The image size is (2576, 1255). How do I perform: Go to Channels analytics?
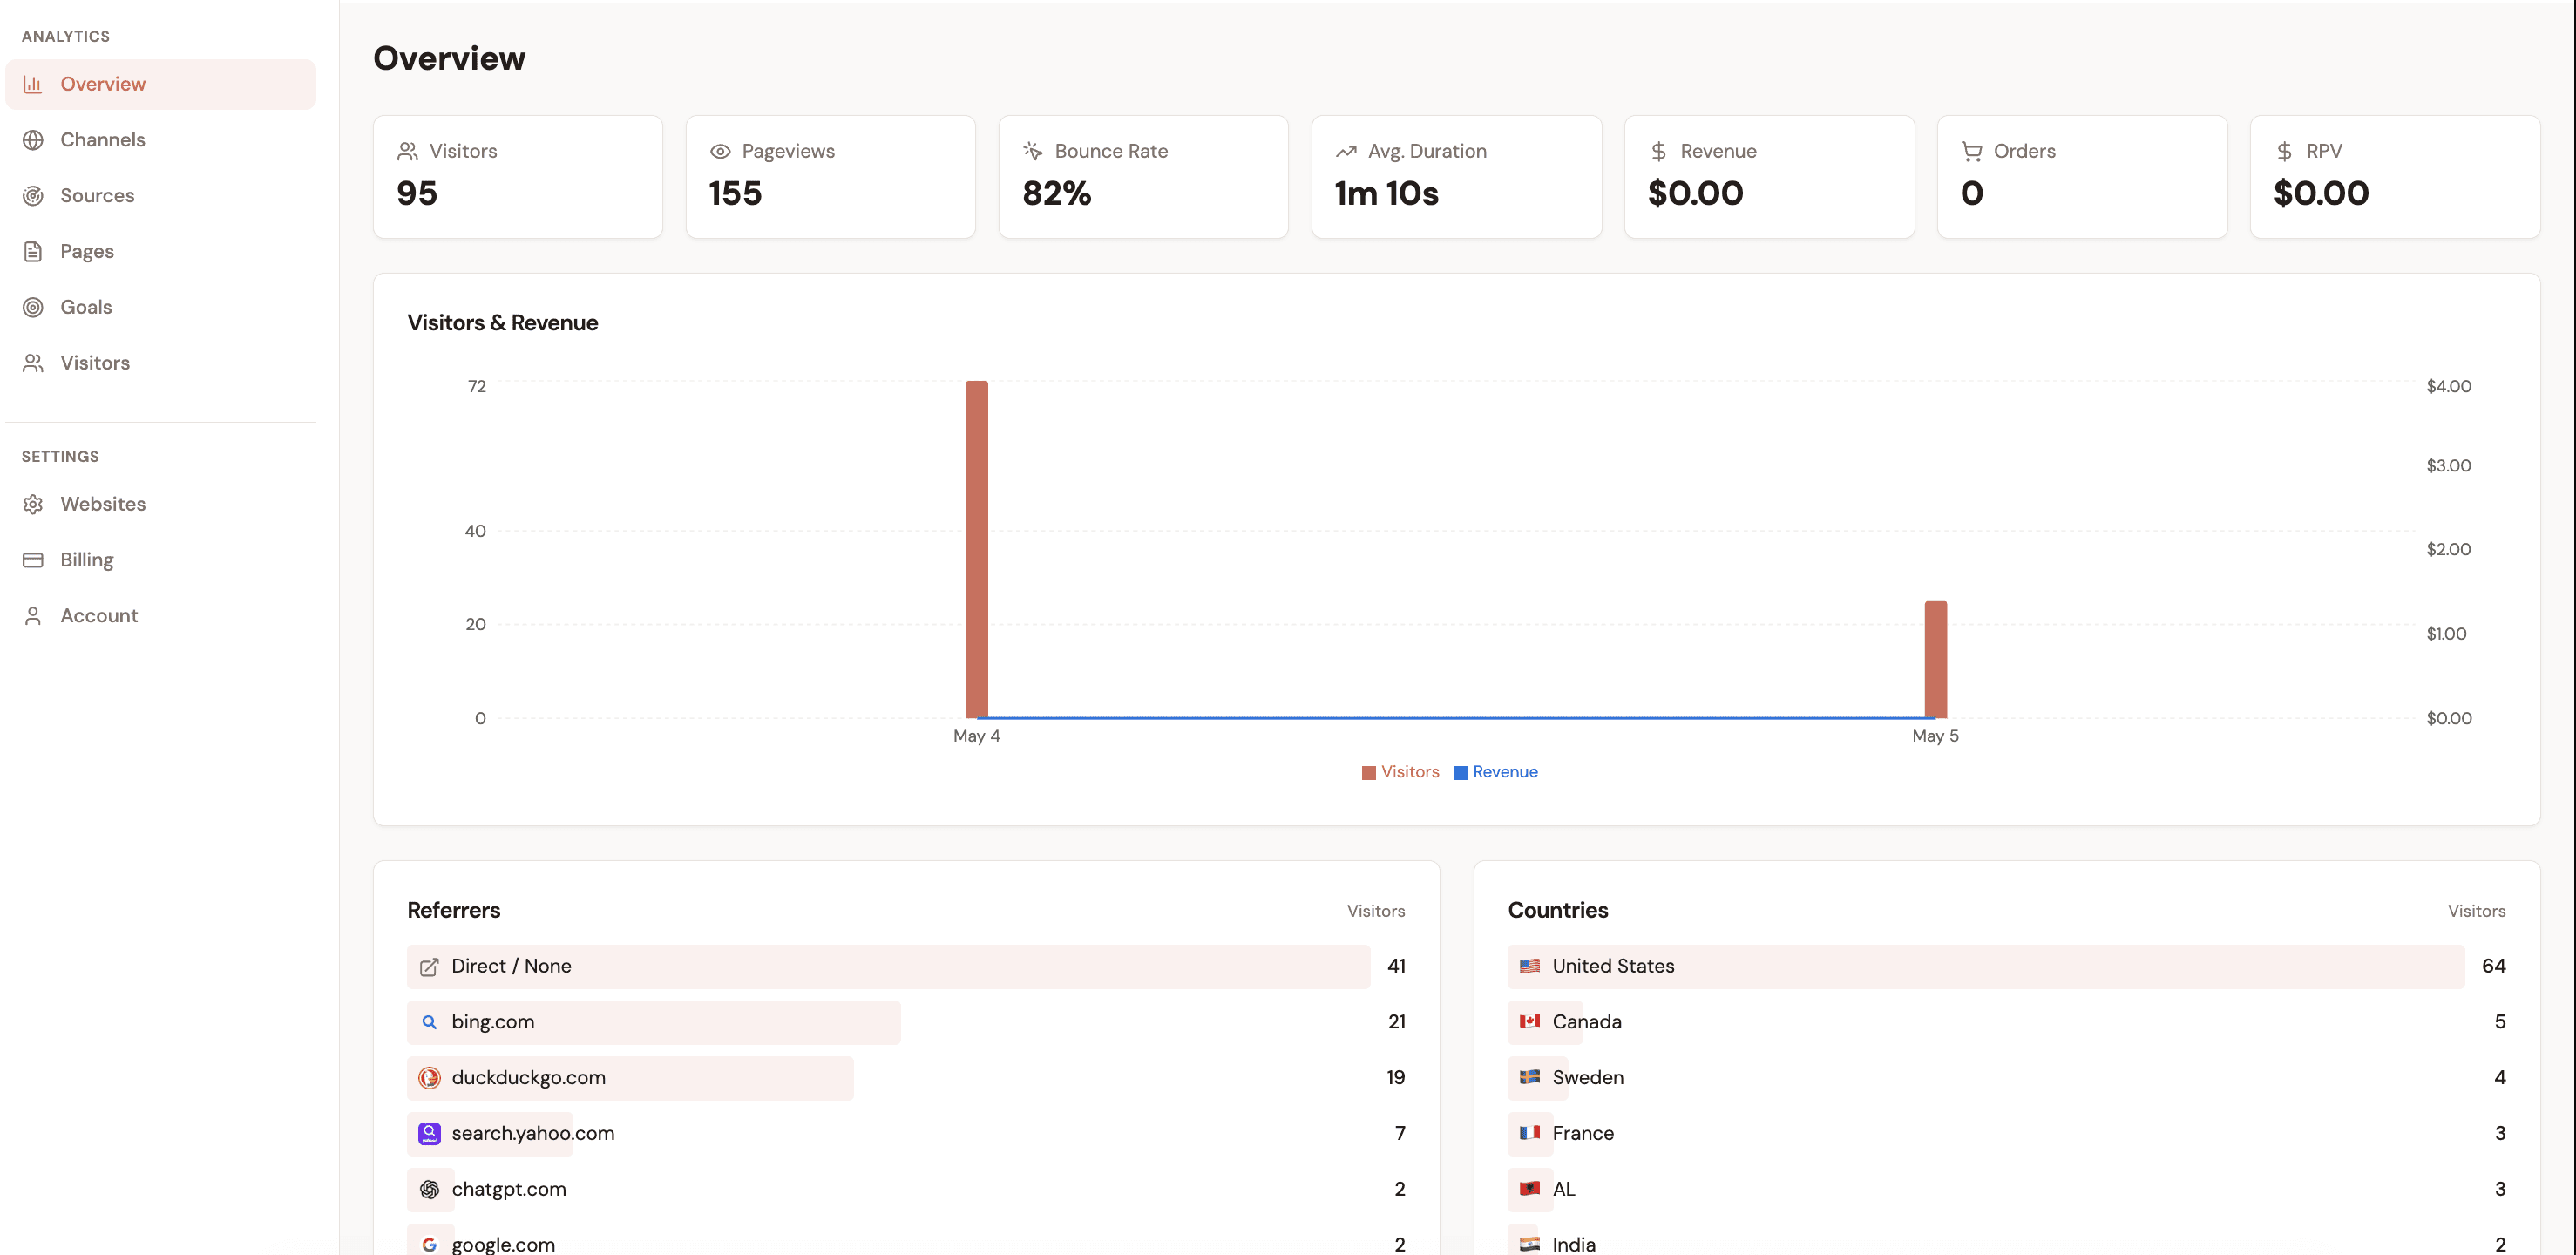[x=161, y=140]
